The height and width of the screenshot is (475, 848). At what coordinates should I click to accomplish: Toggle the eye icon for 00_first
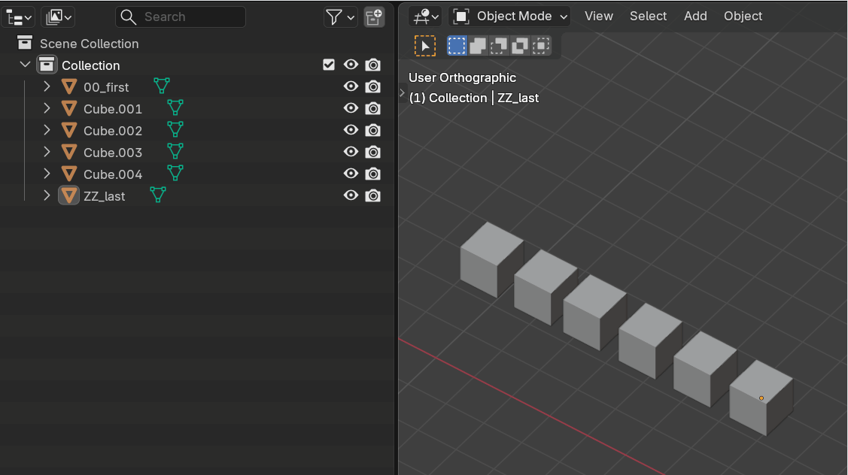click(x=351, y=86)
